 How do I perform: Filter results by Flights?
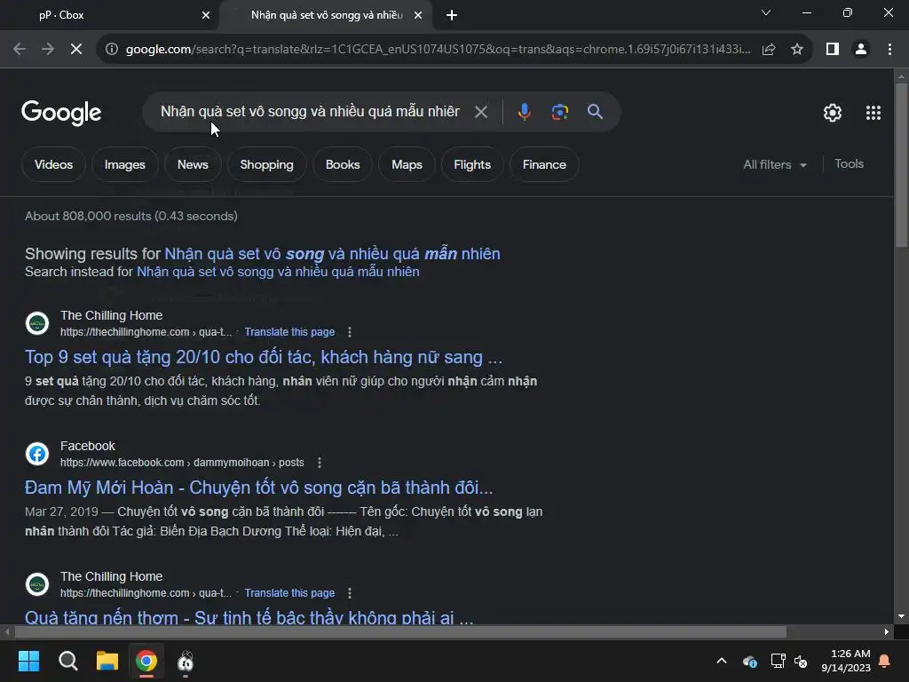472,164
